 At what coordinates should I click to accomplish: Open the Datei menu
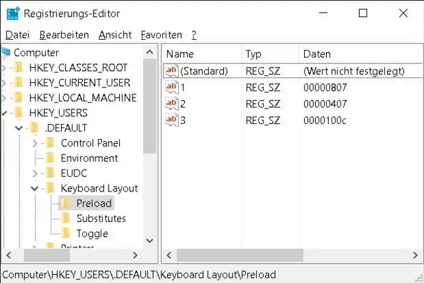(17, 35)
